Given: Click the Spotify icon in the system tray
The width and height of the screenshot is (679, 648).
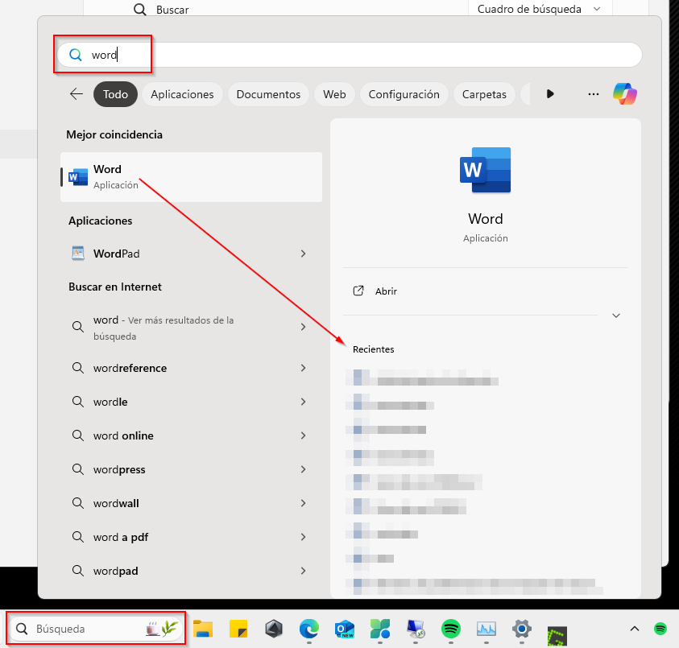Looking at the screenshot, I should pos(660,629).
